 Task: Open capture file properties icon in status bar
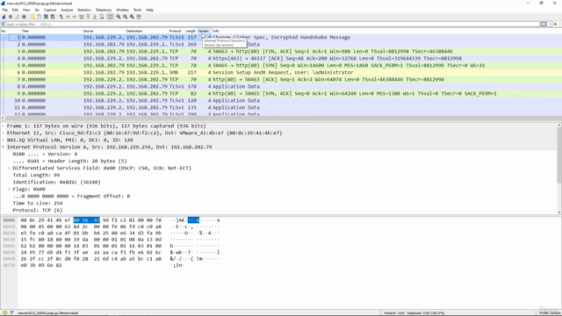[11, 312]
